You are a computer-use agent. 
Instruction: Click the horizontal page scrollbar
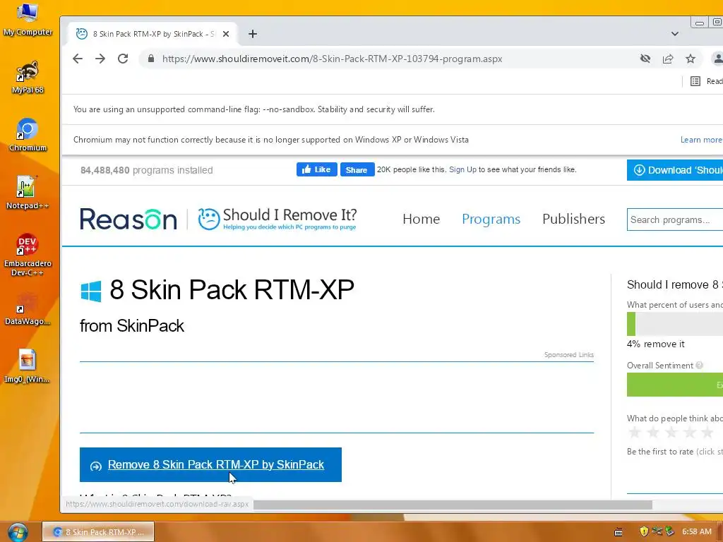click(x=453, y=505)
